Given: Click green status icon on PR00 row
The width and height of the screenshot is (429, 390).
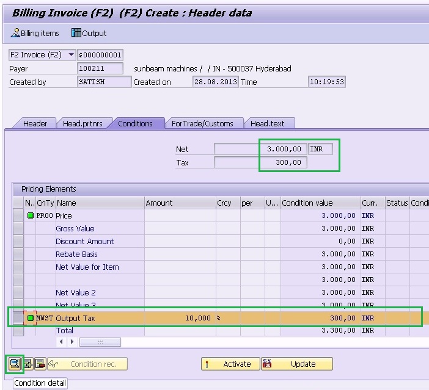Looking at the screenshot, I should point(30,215).
